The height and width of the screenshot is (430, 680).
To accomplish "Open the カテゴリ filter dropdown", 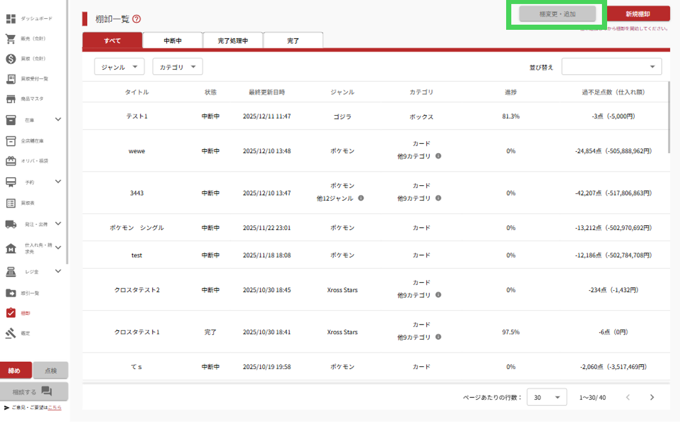I will click(177, 67).
